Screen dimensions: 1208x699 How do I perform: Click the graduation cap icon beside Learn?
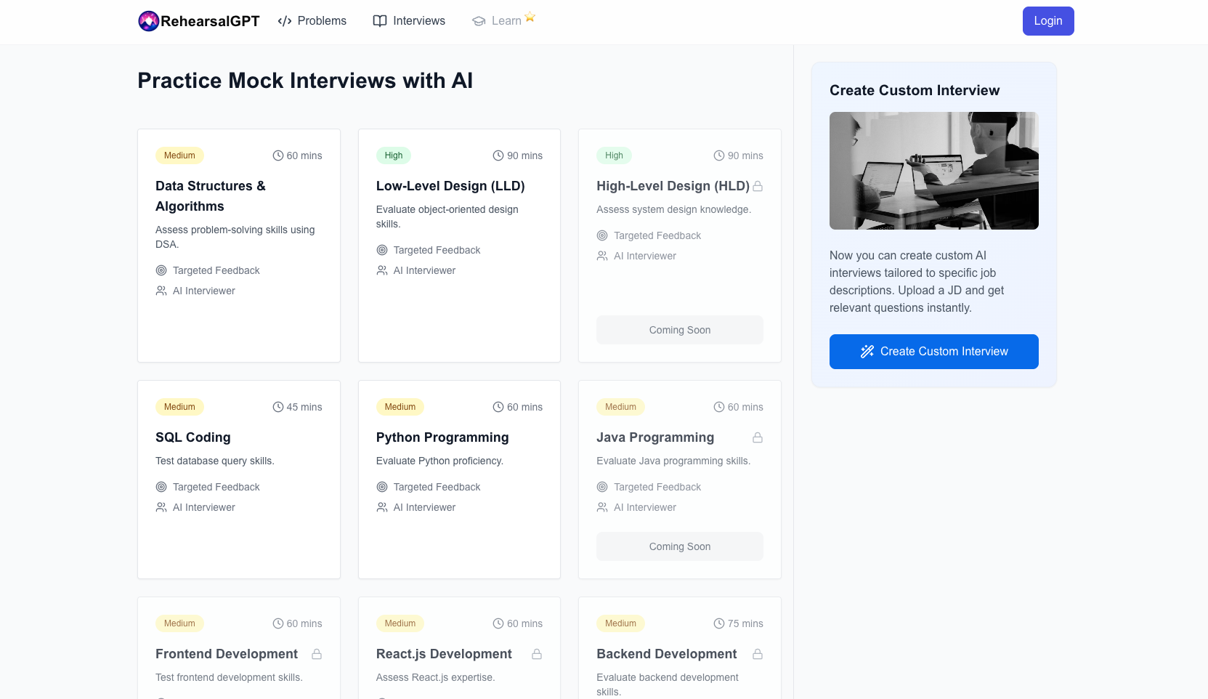point(479,21)
